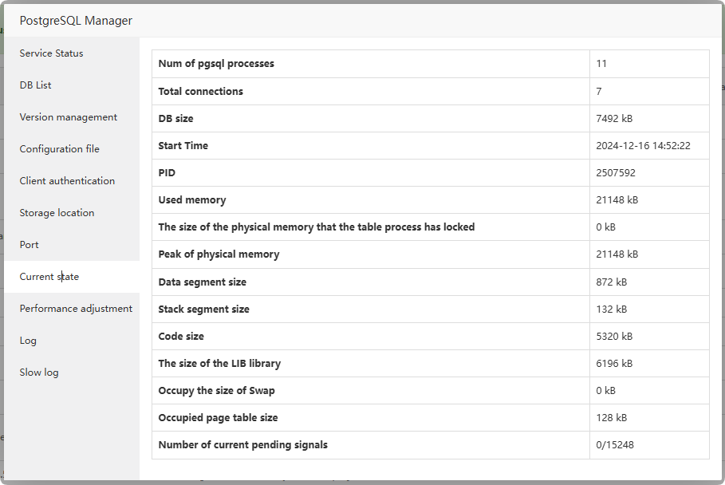Screen dimensions: 725x485
Task: Open the Client authentication tab
Action: (x=67, y=181)
